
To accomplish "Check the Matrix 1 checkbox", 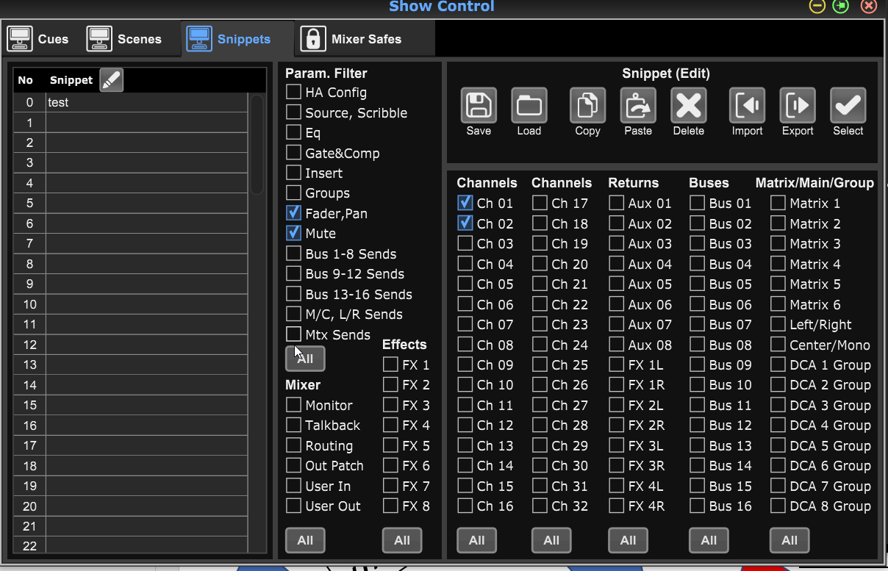I will coord(778,203).
